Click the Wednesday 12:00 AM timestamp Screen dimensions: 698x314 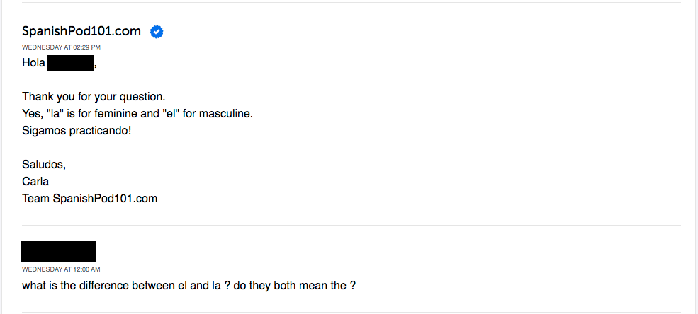point(61,269)
